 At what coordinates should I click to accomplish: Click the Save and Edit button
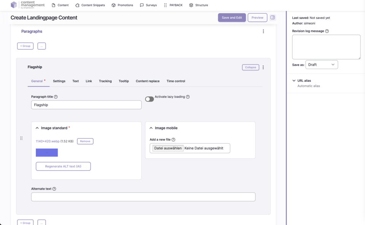[x=232, y=17]
